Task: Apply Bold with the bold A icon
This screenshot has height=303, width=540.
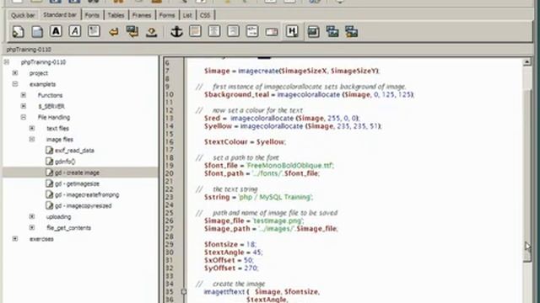Action: tap(56, 31)
